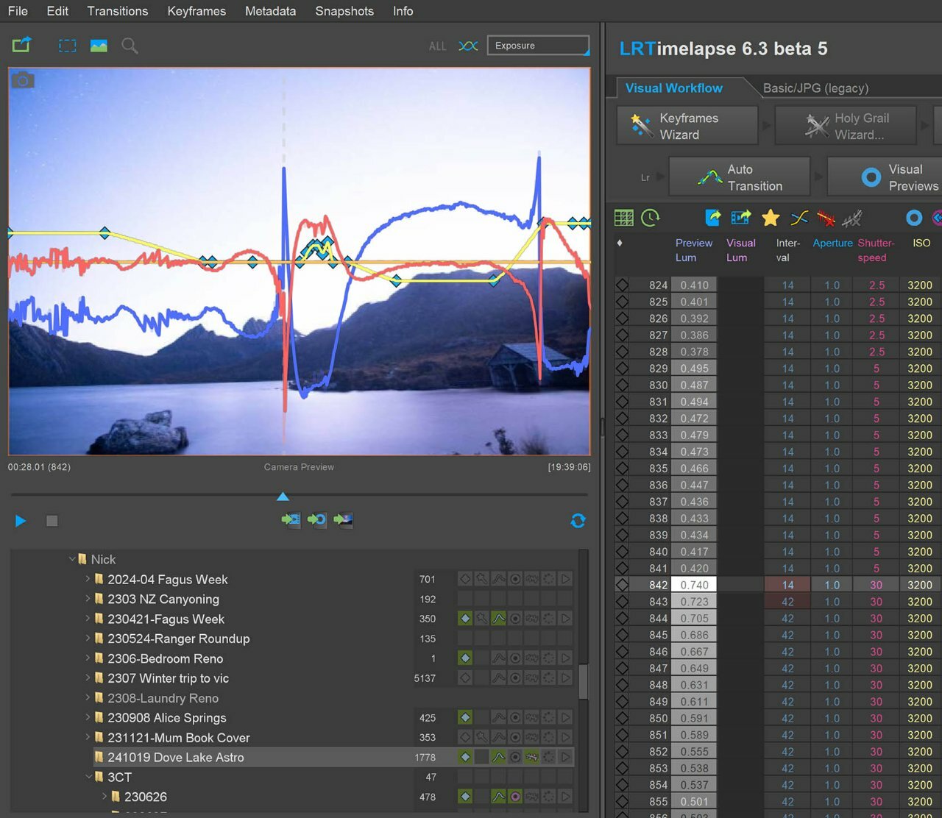Click the yellow star rating icon
The width and height of the screenshot is (942, 818).
[771, 218]
